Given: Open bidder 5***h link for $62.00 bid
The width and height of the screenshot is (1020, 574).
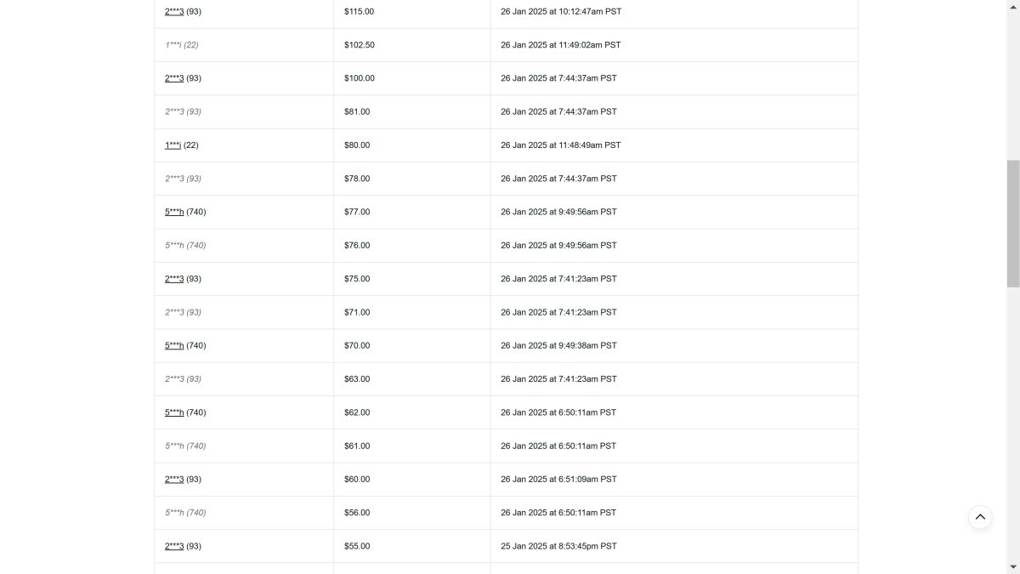Looking at the screenshot, I should tap(174, 412).
